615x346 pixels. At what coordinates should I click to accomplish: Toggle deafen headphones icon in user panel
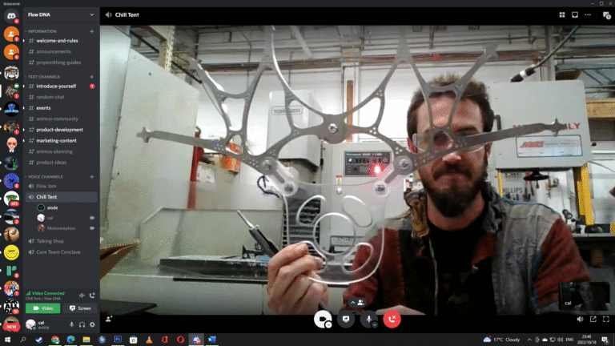click(x=82, y=324)
